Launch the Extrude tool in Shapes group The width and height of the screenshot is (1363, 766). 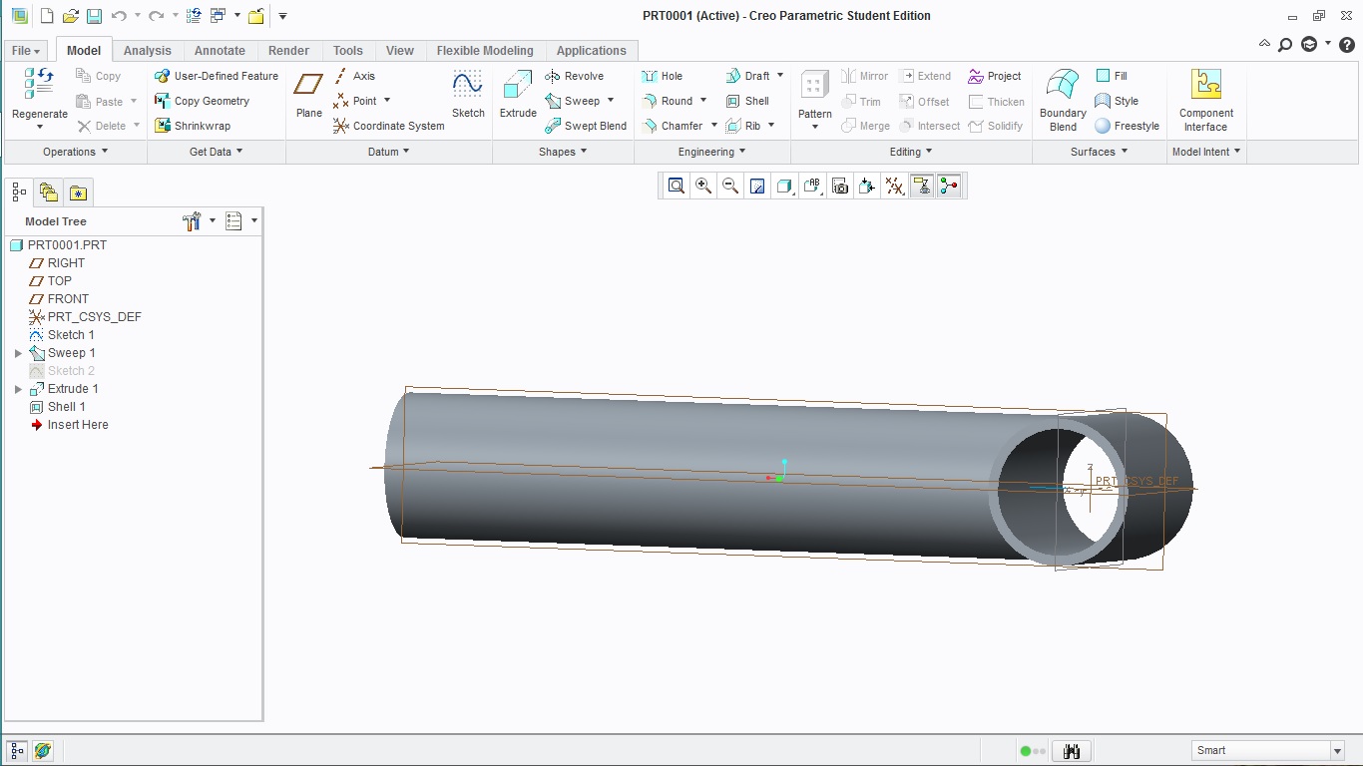518,96
